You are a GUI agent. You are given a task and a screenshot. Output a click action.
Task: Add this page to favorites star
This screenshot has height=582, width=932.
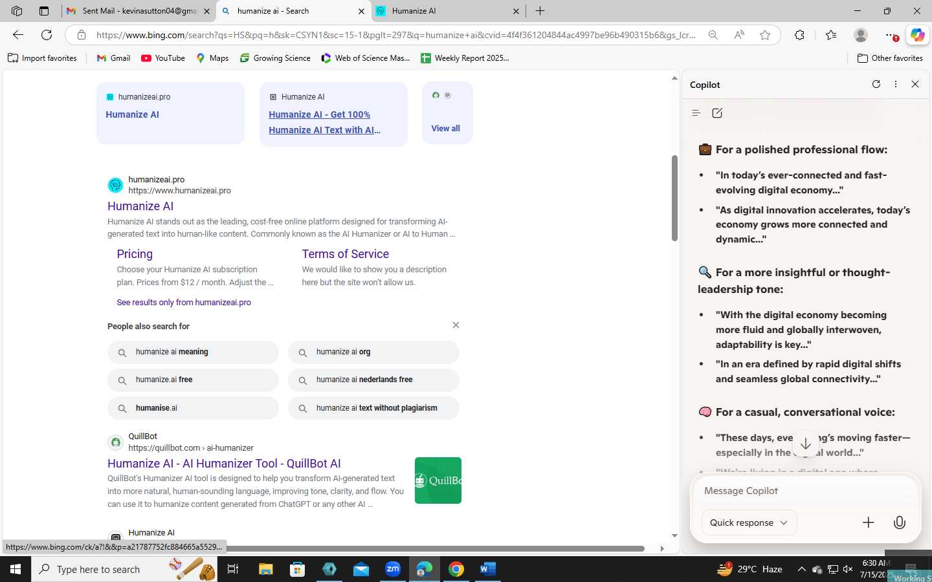[765, 35]
